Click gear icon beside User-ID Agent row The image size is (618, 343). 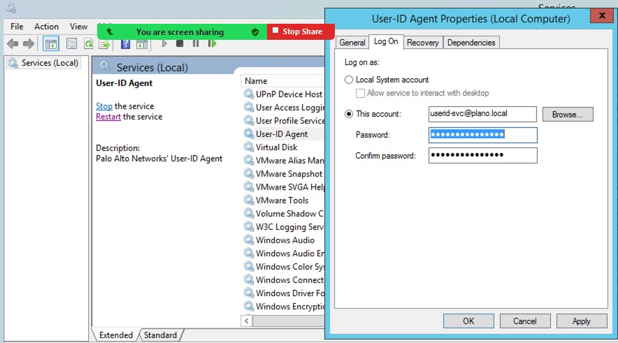pos(248,133)
